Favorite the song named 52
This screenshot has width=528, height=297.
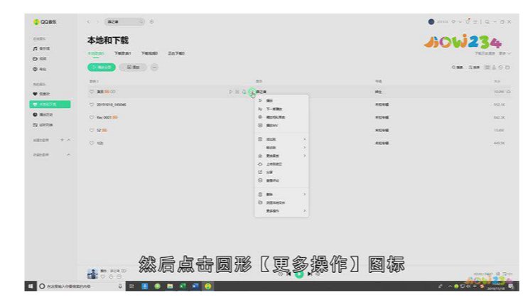tap(91, 130)
